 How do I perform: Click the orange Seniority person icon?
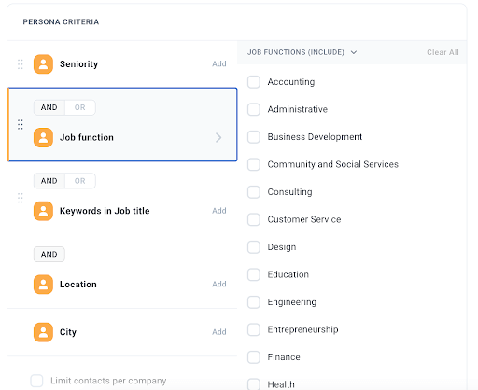(x=43, y=64)
